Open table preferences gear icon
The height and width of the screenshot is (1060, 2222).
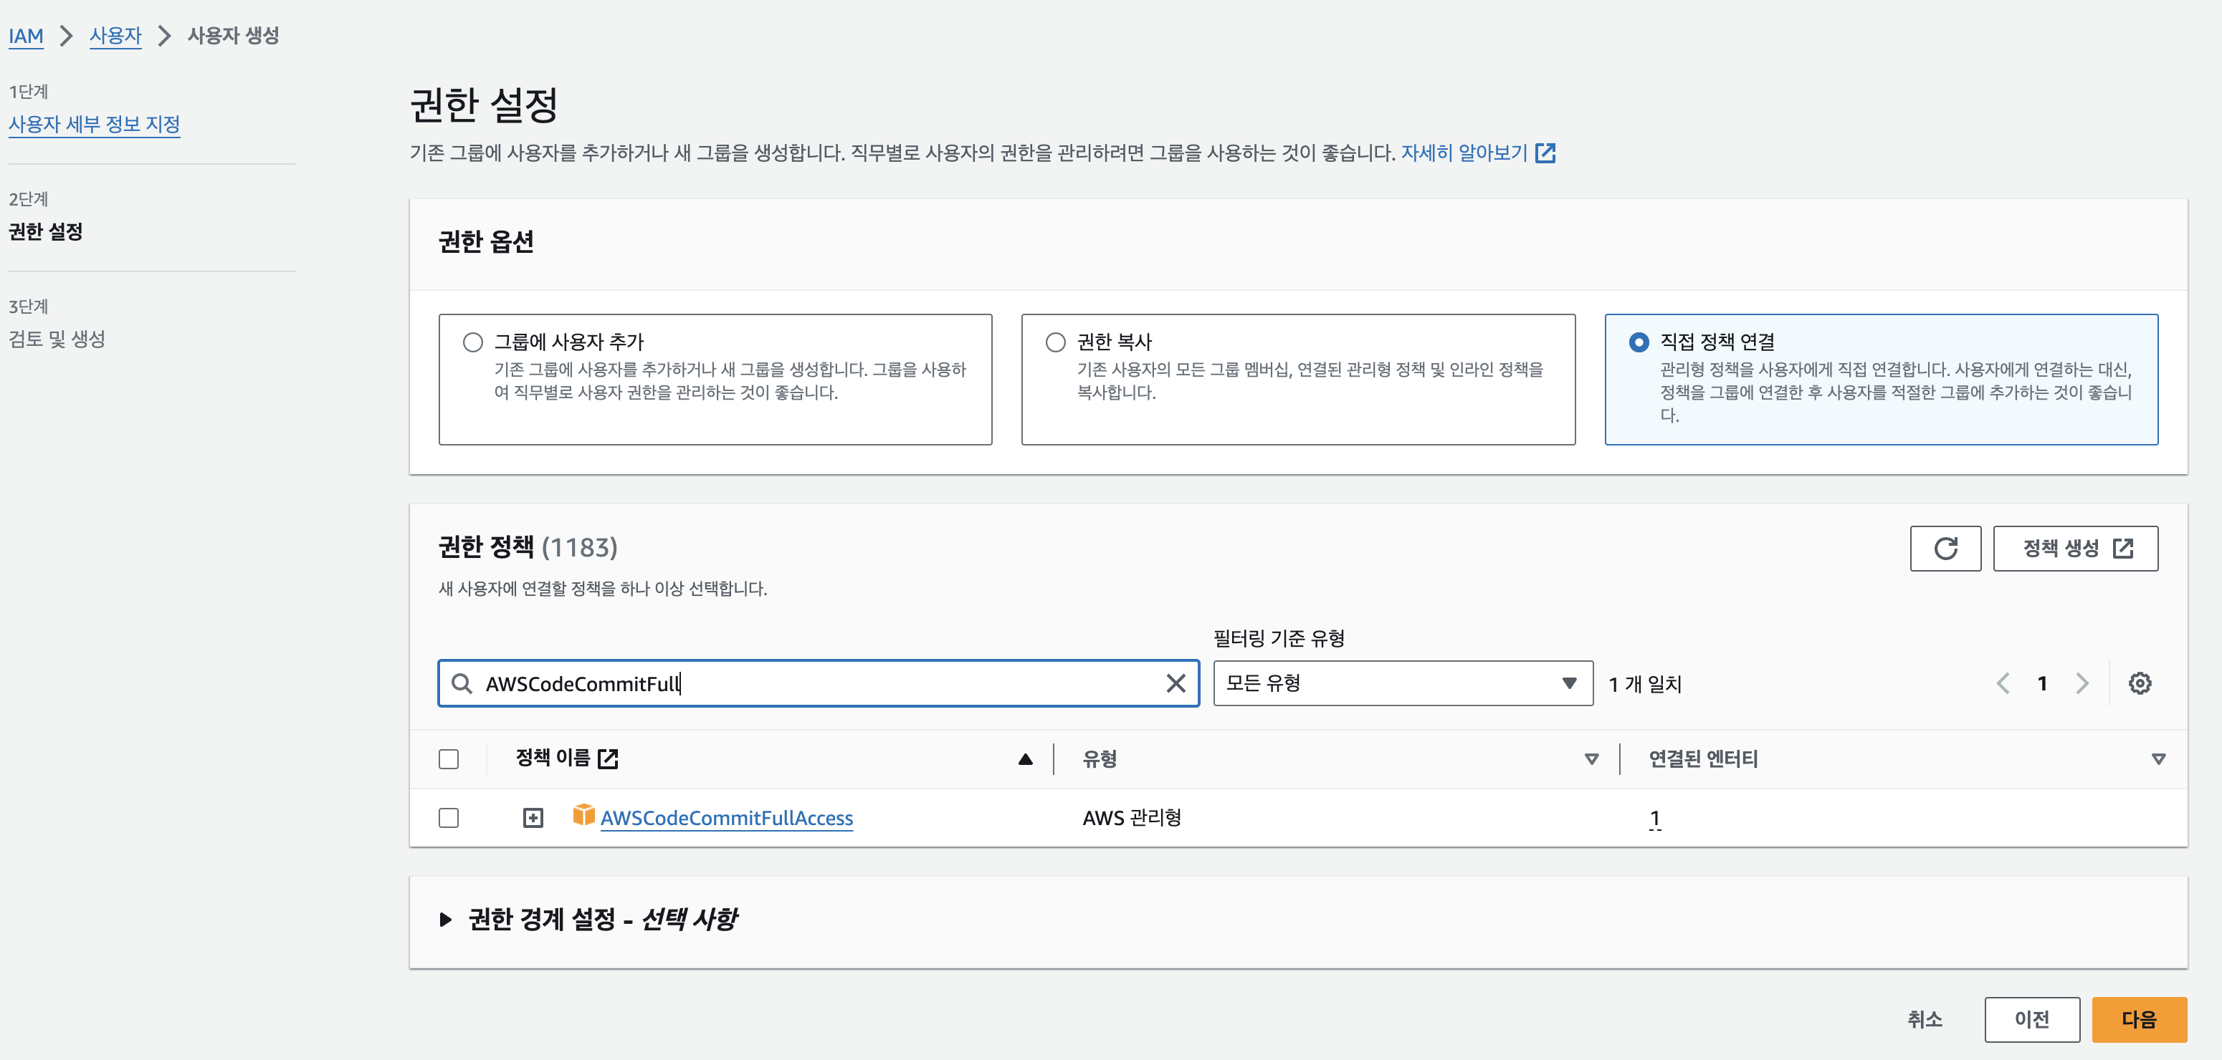click(2139, 683)
